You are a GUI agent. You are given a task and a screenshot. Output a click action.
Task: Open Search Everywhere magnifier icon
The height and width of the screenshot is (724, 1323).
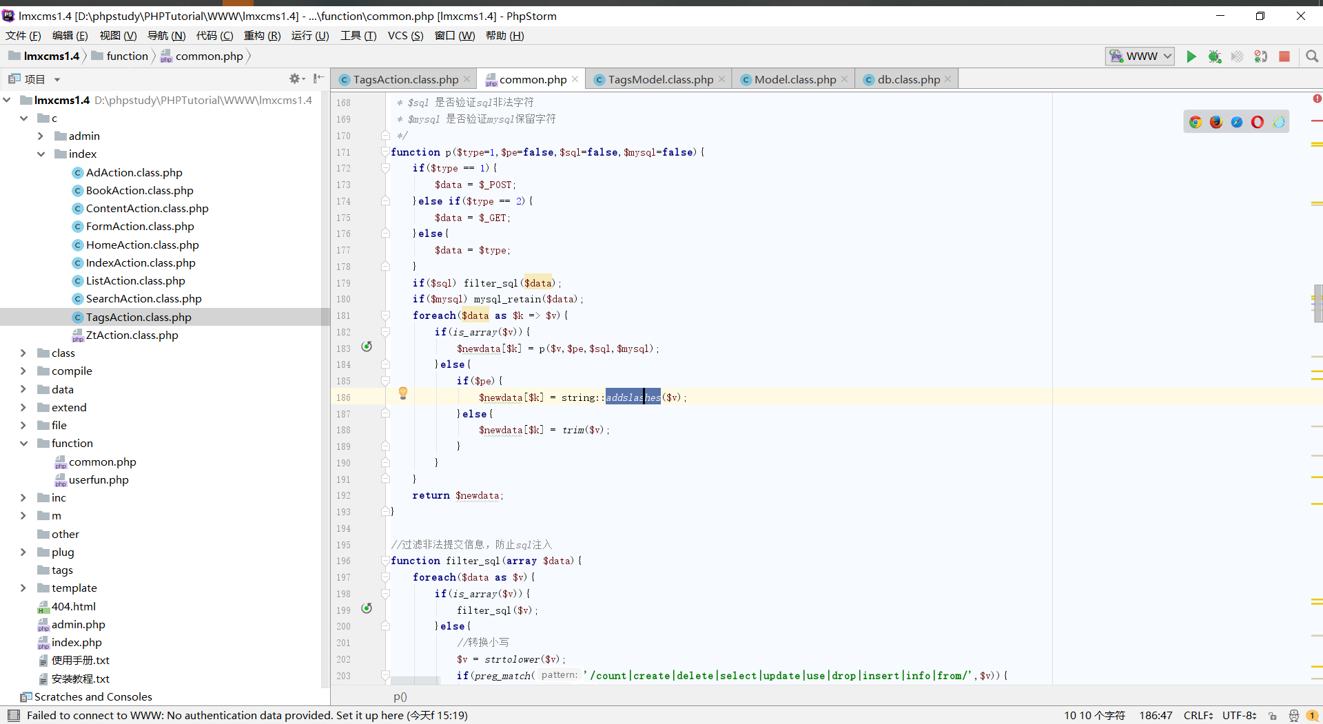[1312, 56]
